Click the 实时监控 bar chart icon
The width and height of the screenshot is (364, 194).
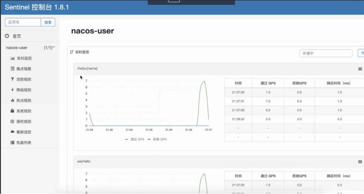(x=13, y=58)
